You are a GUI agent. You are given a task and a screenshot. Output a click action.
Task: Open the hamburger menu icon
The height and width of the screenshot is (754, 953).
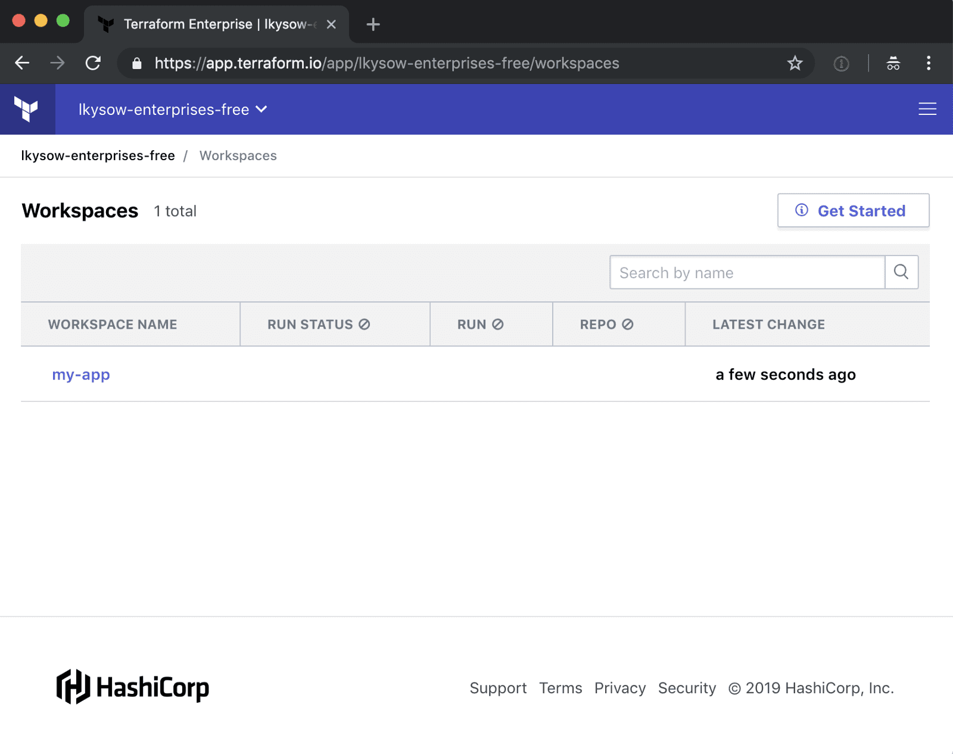click(x=927, y=109)
